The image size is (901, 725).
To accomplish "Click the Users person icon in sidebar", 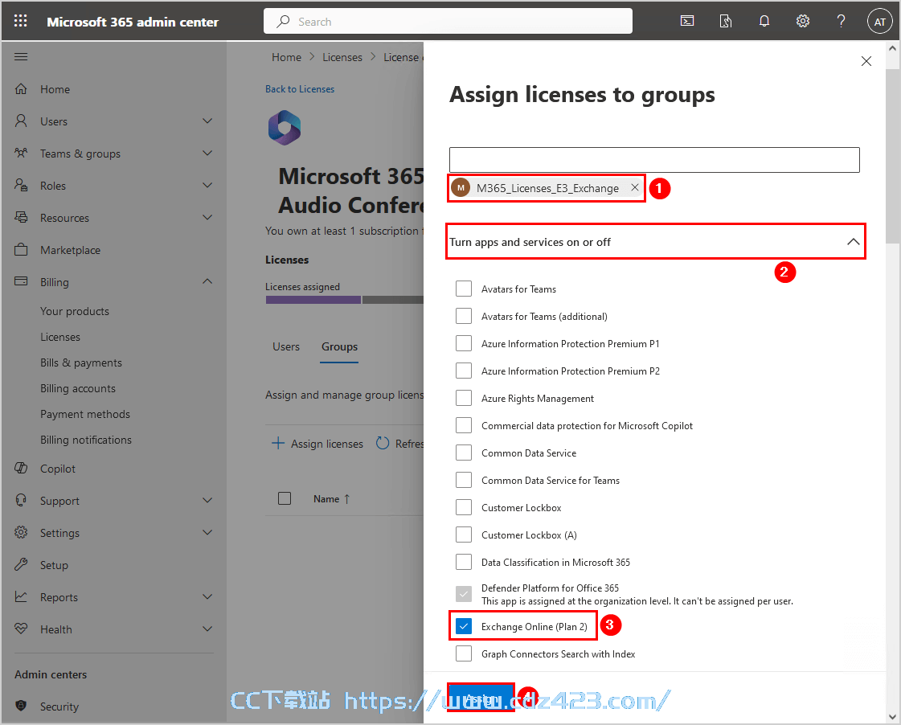I will (21, 121).
